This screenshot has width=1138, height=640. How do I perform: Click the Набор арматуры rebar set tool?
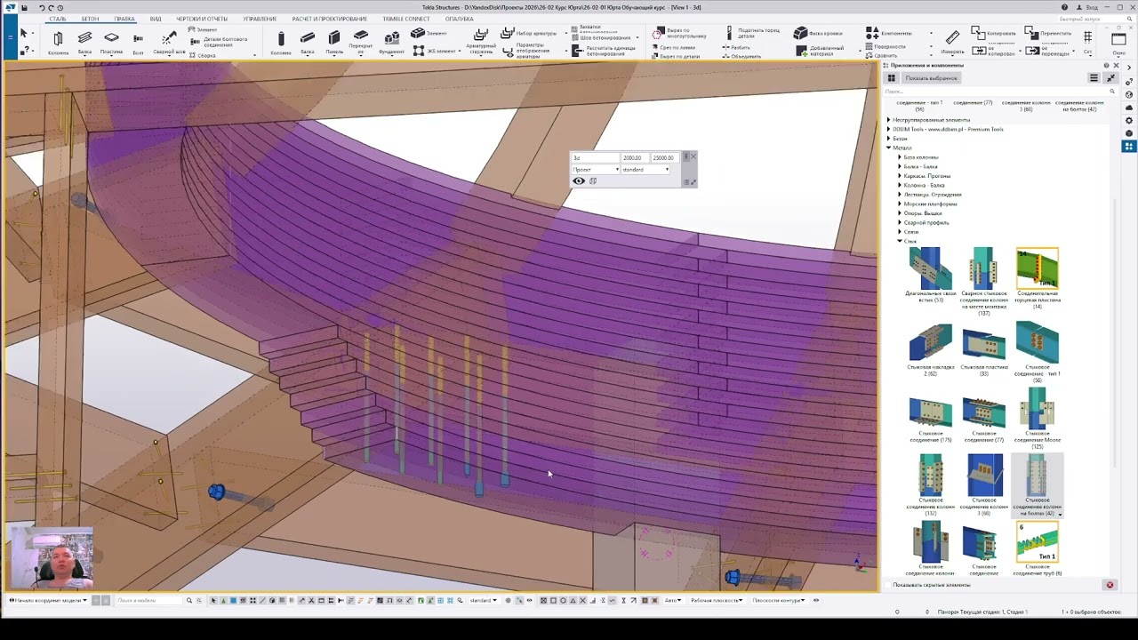pyautogui.click(x=529, y=33)
